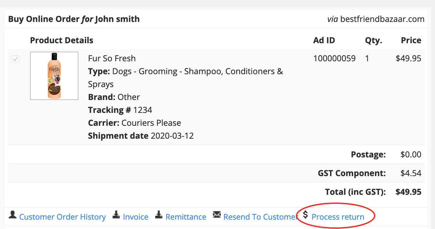Click the person icon beside Customer Order History
The width and height of the screenshot is (435, 229).
pyautogui.click(x=13, y=215)
